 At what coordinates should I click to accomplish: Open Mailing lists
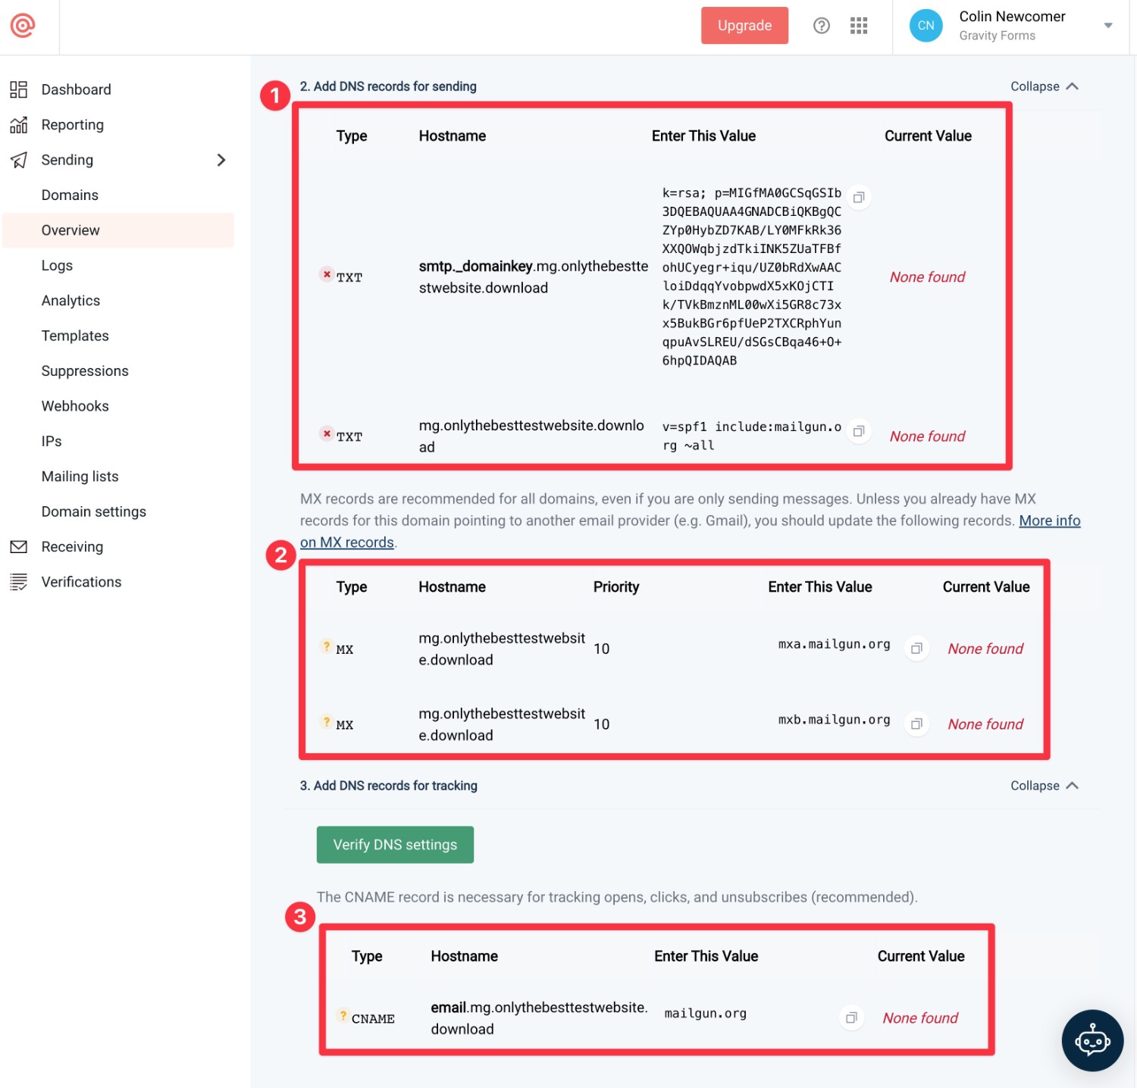[80, 477]
